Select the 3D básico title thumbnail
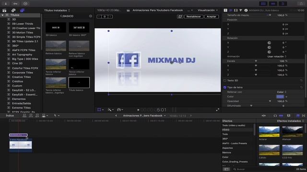The height and width of the screenshot is (172, 307). coord(56,27)
